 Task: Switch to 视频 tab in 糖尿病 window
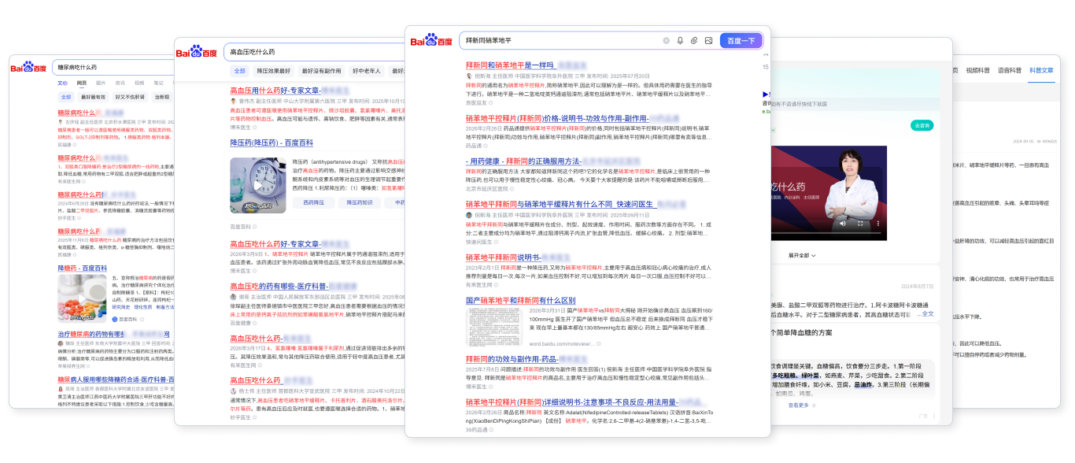click(139, 83)
